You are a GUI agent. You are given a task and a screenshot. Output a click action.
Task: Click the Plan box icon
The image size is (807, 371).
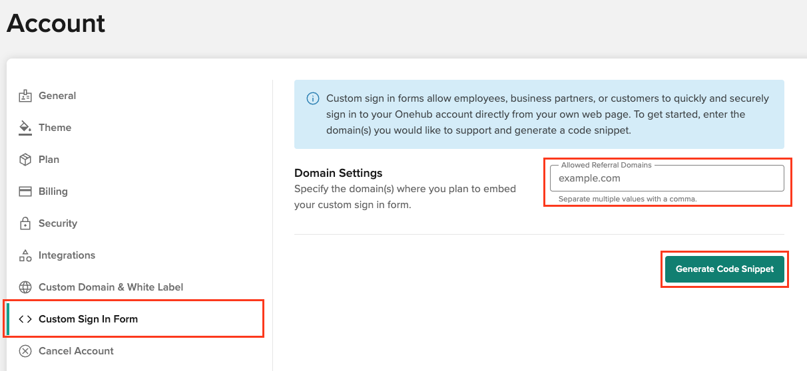pyautogui.click(x=25, y=160)
